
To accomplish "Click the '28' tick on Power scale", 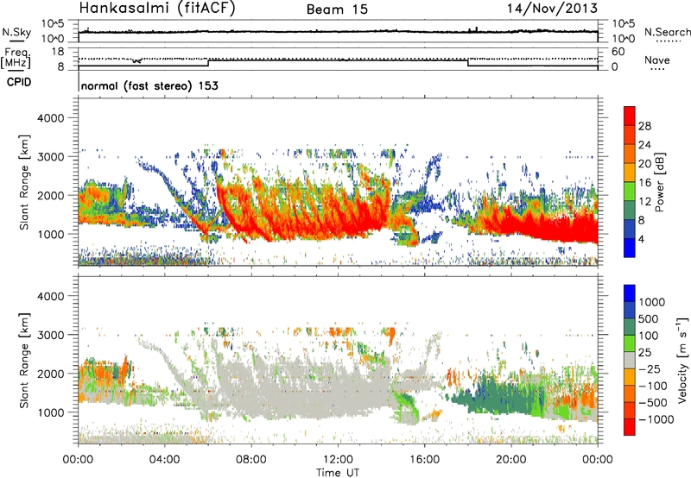I will 644,126.
